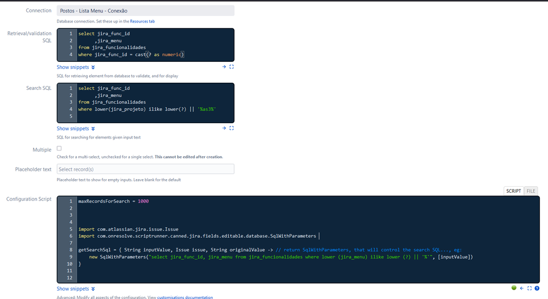The height and width of the screenshot is (299, 548).
Task: Focus the Placeholder text input field
Action: (145, 169)
